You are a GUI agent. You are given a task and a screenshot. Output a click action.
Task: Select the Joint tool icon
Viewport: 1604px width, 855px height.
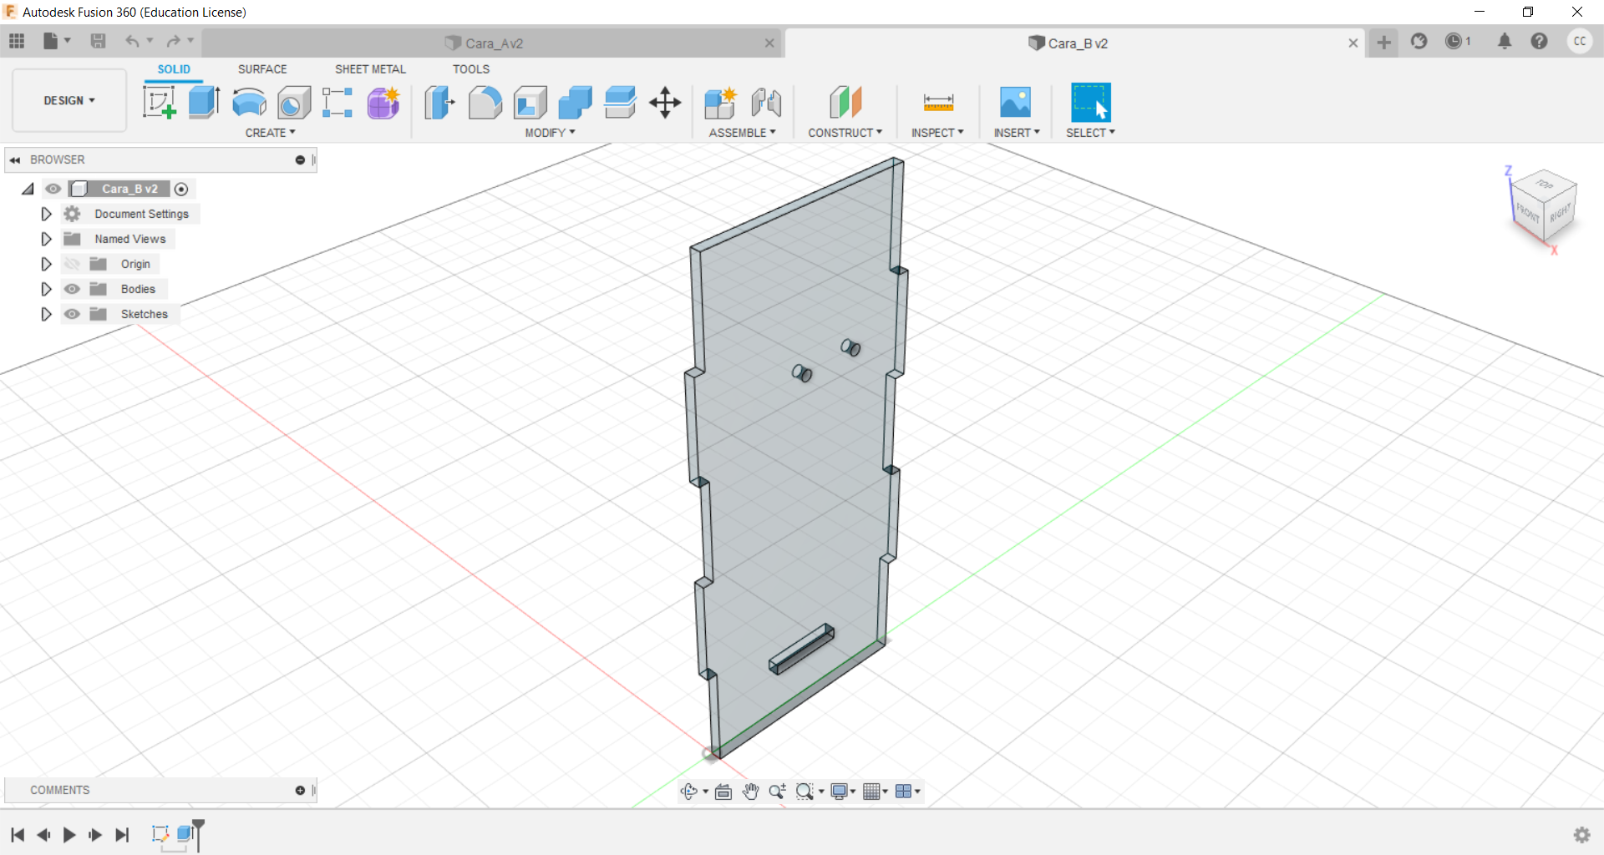765,103
